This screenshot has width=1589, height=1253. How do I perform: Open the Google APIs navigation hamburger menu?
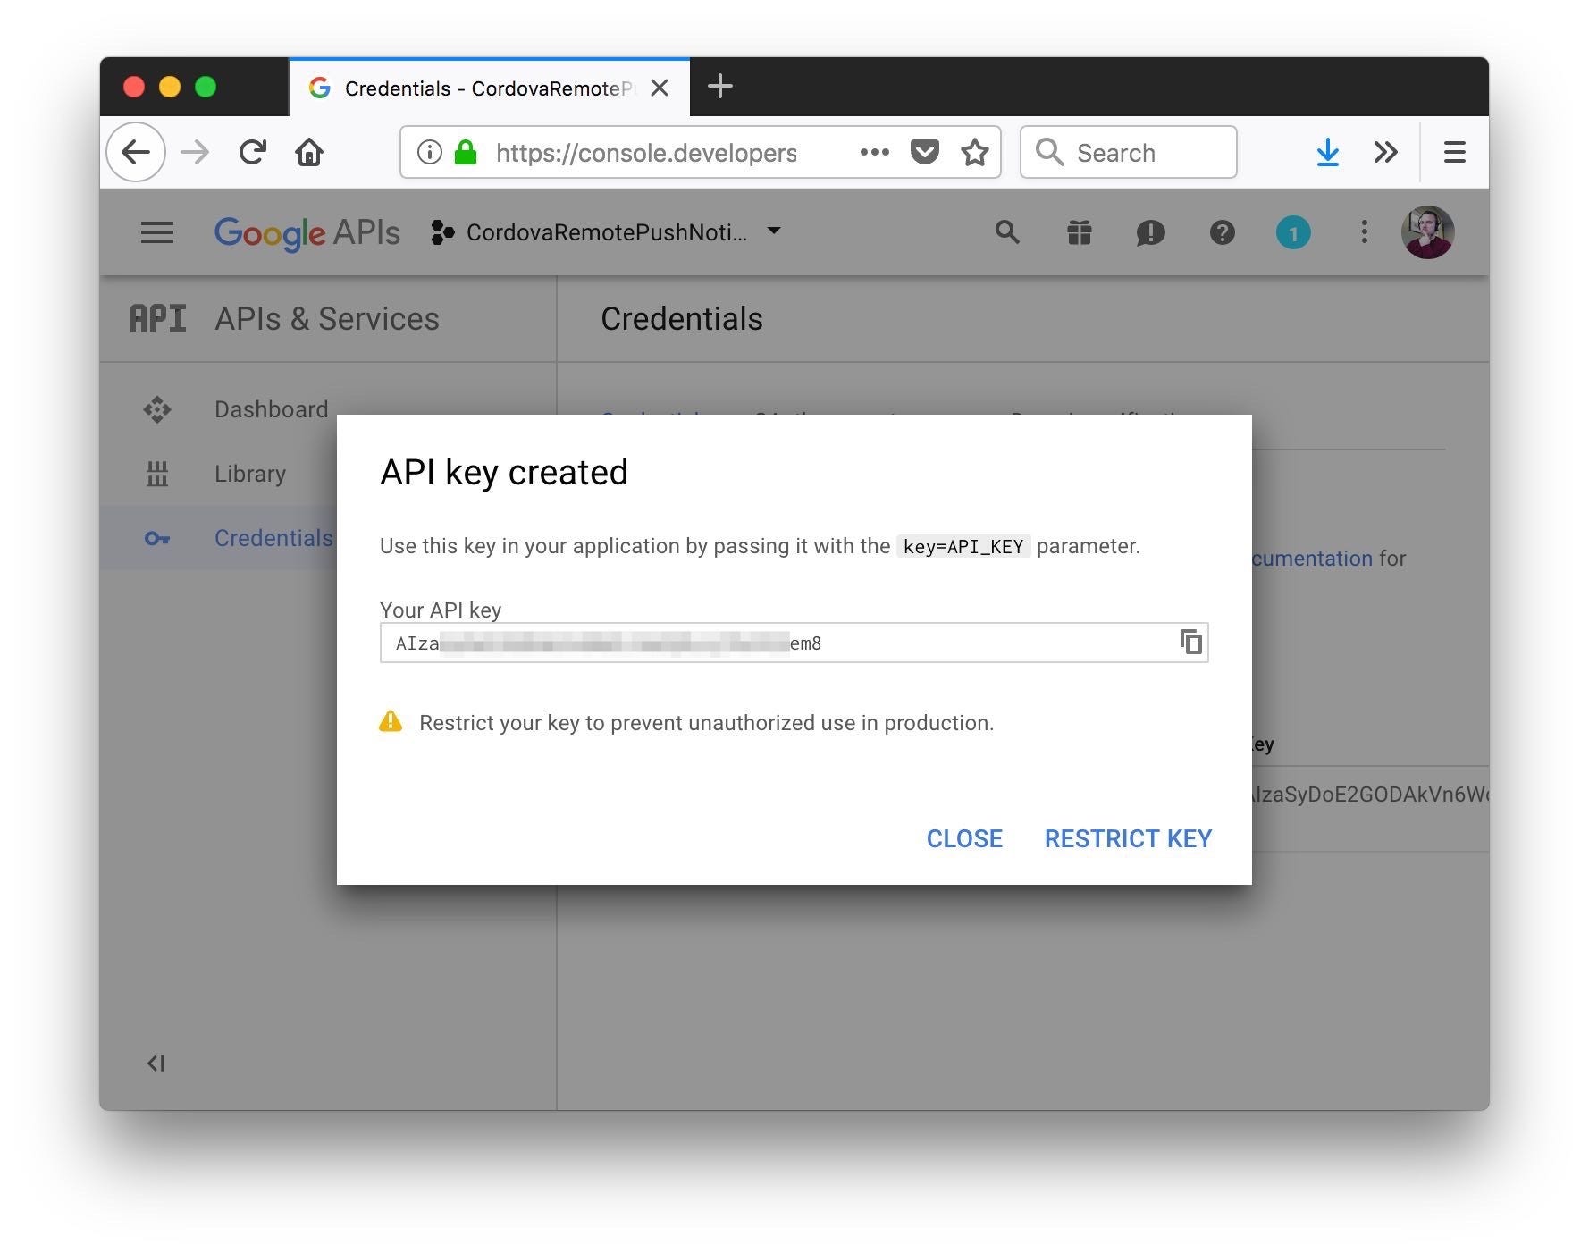pyautogui.click(x=157, y=232)
